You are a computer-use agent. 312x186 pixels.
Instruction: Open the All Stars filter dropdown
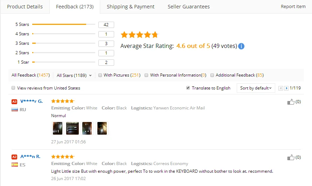(x=74, y=75)
